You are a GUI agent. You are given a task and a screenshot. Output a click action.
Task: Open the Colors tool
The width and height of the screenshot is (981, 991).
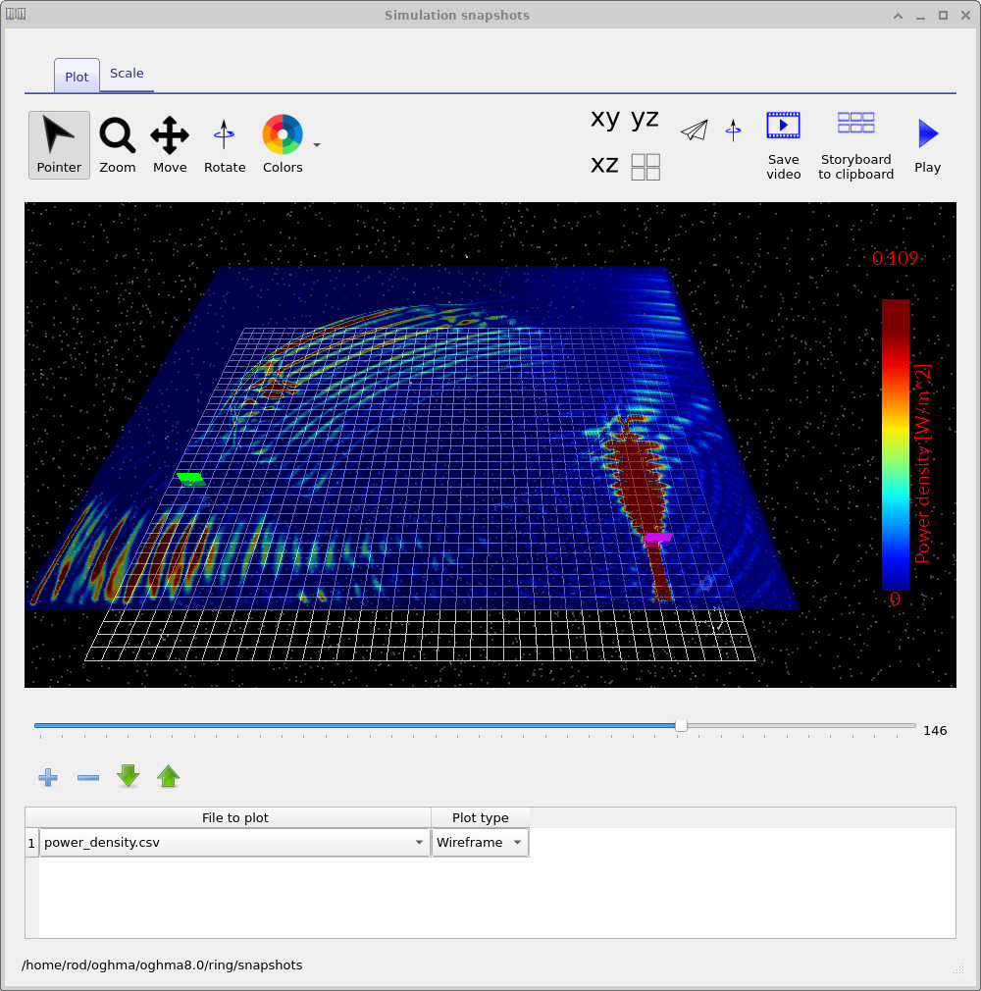[x=282, y=135]
